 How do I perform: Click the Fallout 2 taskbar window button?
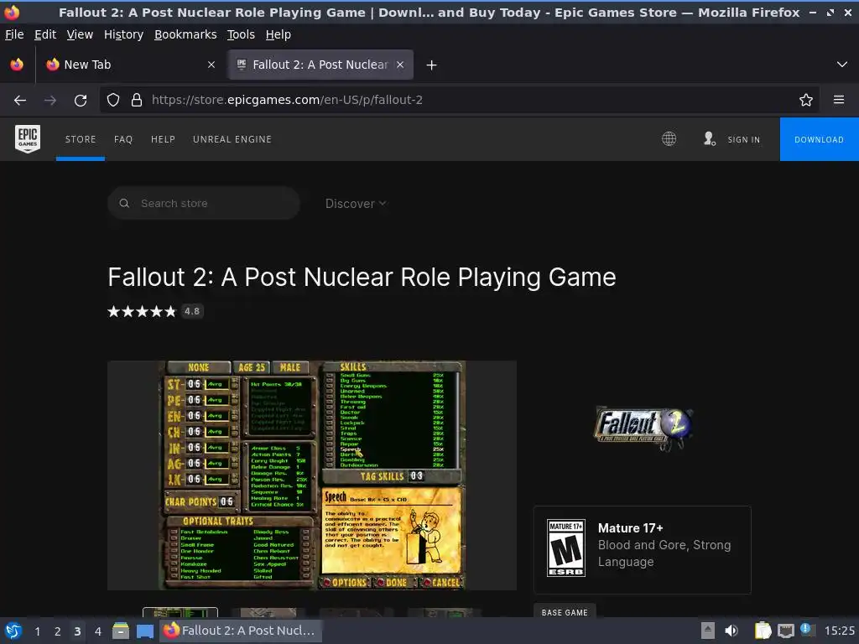click(241, 631)
